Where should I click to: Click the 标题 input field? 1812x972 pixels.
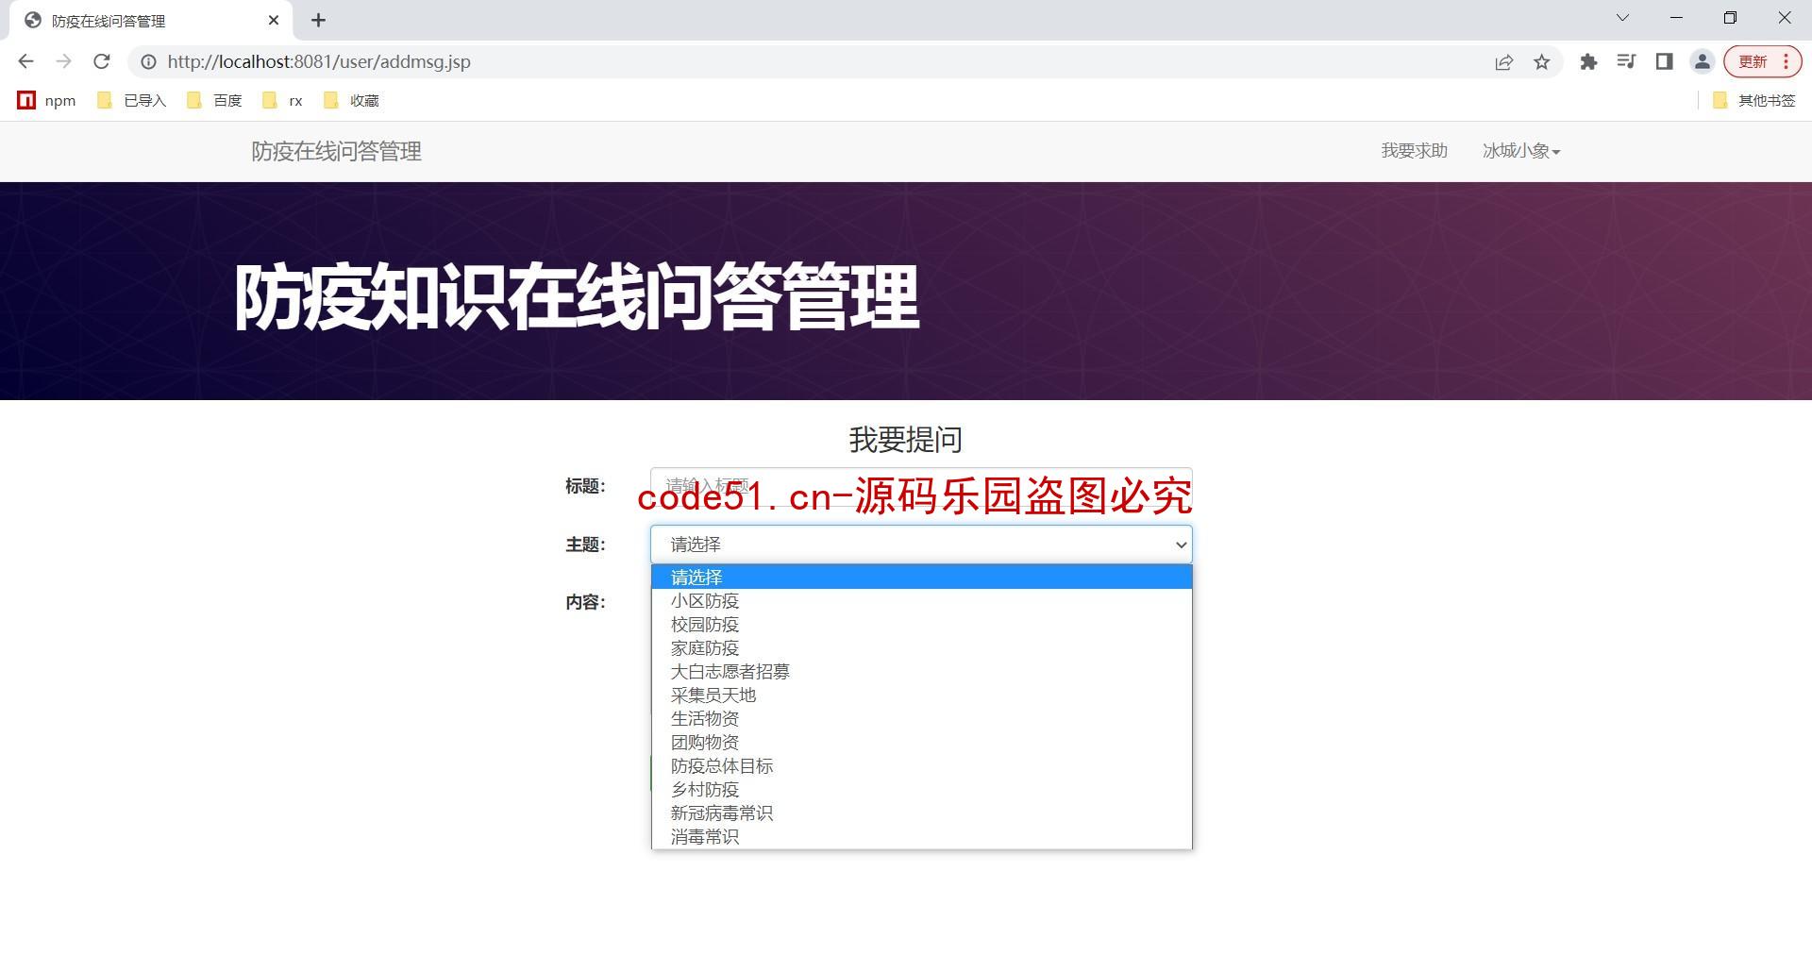tap(921, 486)
